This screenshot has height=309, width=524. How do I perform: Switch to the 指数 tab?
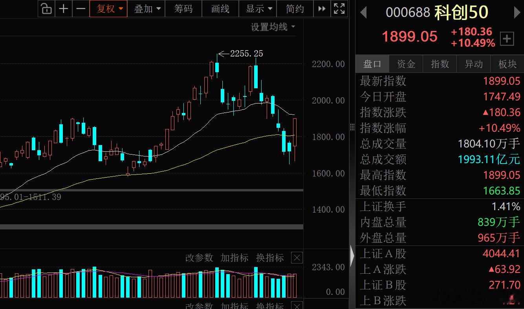(440, 64)
